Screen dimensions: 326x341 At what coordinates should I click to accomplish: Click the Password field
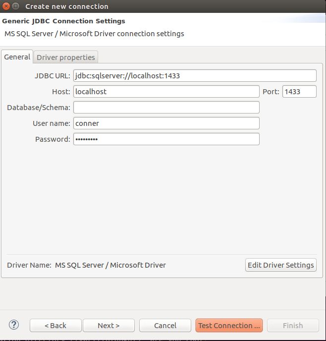[166, 139]
